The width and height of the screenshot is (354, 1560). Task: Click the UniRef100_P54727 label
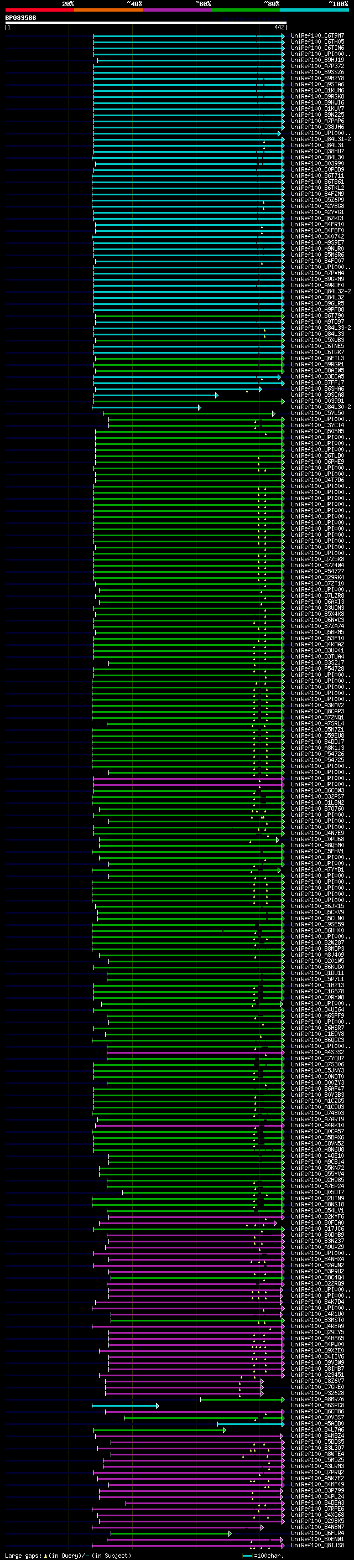[317, 571]
